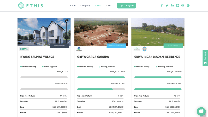Click the SGD $301,991.56 raised amount
Viewport: 208px width, 117px height.
(173, 113)
